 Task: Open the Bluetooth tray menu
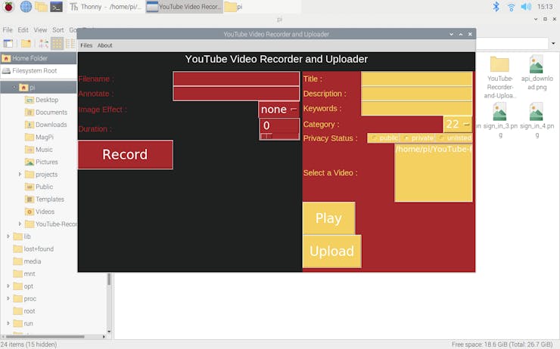pos(496,6)
